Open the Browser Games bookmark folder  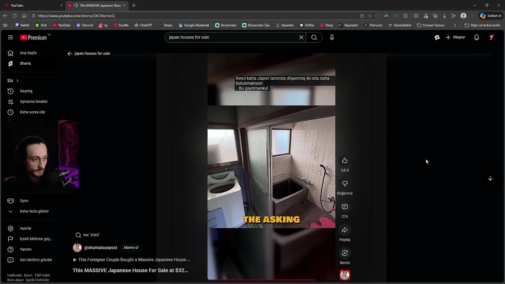click(431, 25)
